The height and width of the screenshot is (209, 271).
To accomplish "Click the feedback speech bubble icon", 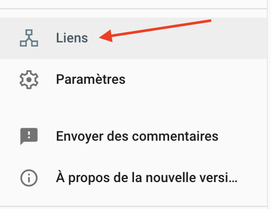I will coord(29,136).
